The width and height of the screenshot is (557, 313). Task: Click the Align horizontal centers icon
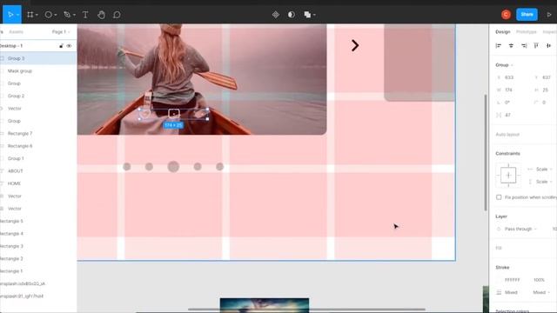[x=511, y=45]
